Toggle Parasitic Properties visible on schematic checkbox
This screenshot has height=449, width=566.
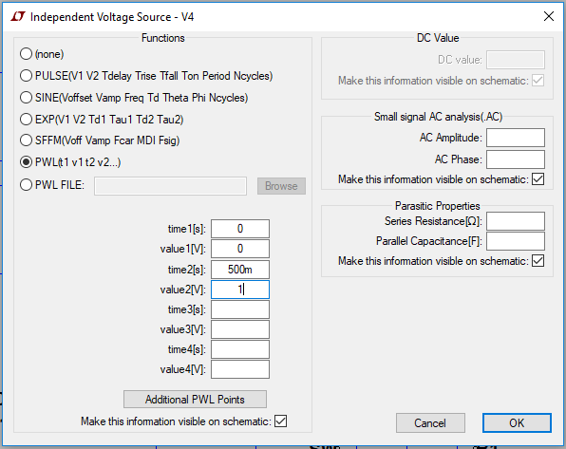[538, 261]
